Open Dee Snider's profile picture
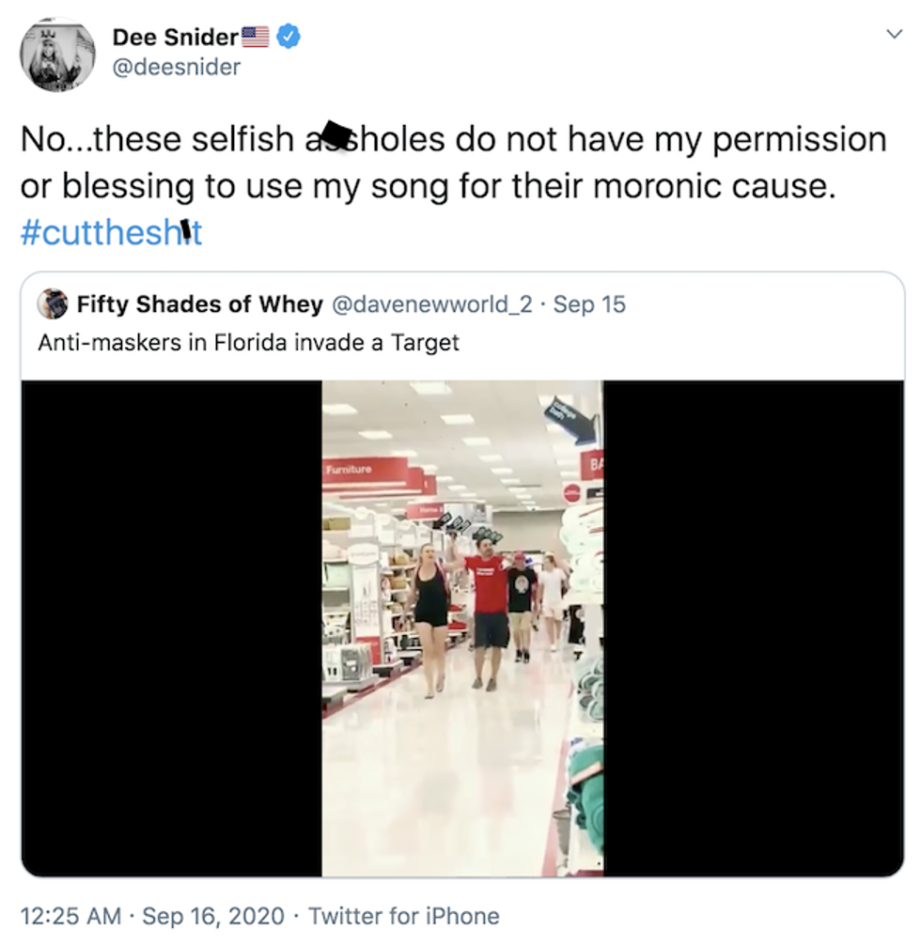This screenshot has width=921, height=945. (x=56, y=54)
